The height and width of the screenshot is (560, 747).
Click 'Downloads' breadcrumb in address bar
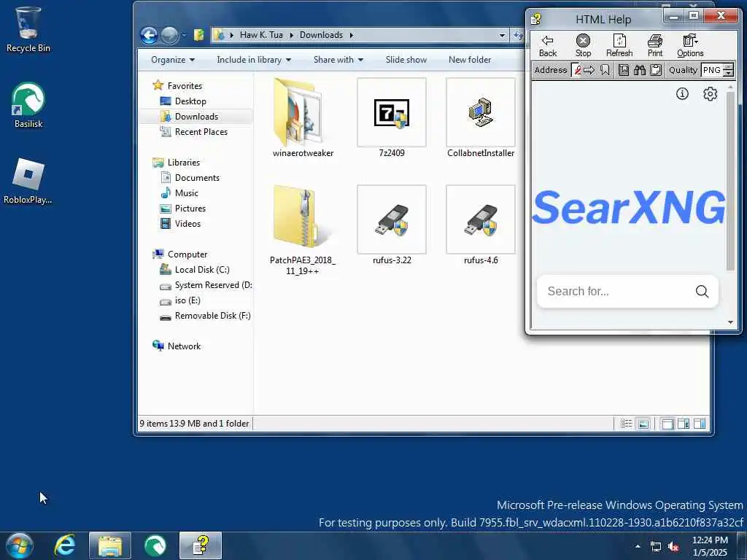pos(321,35)
